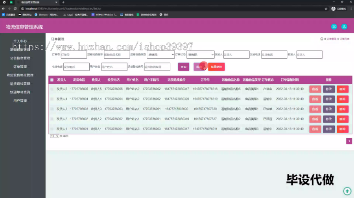Close the current browser tab

click(56, 2)
